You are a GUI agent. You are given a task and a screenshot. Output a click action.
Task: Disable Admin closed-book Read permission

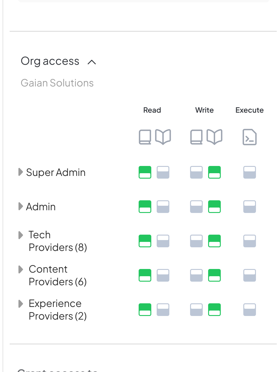point(145,207)
